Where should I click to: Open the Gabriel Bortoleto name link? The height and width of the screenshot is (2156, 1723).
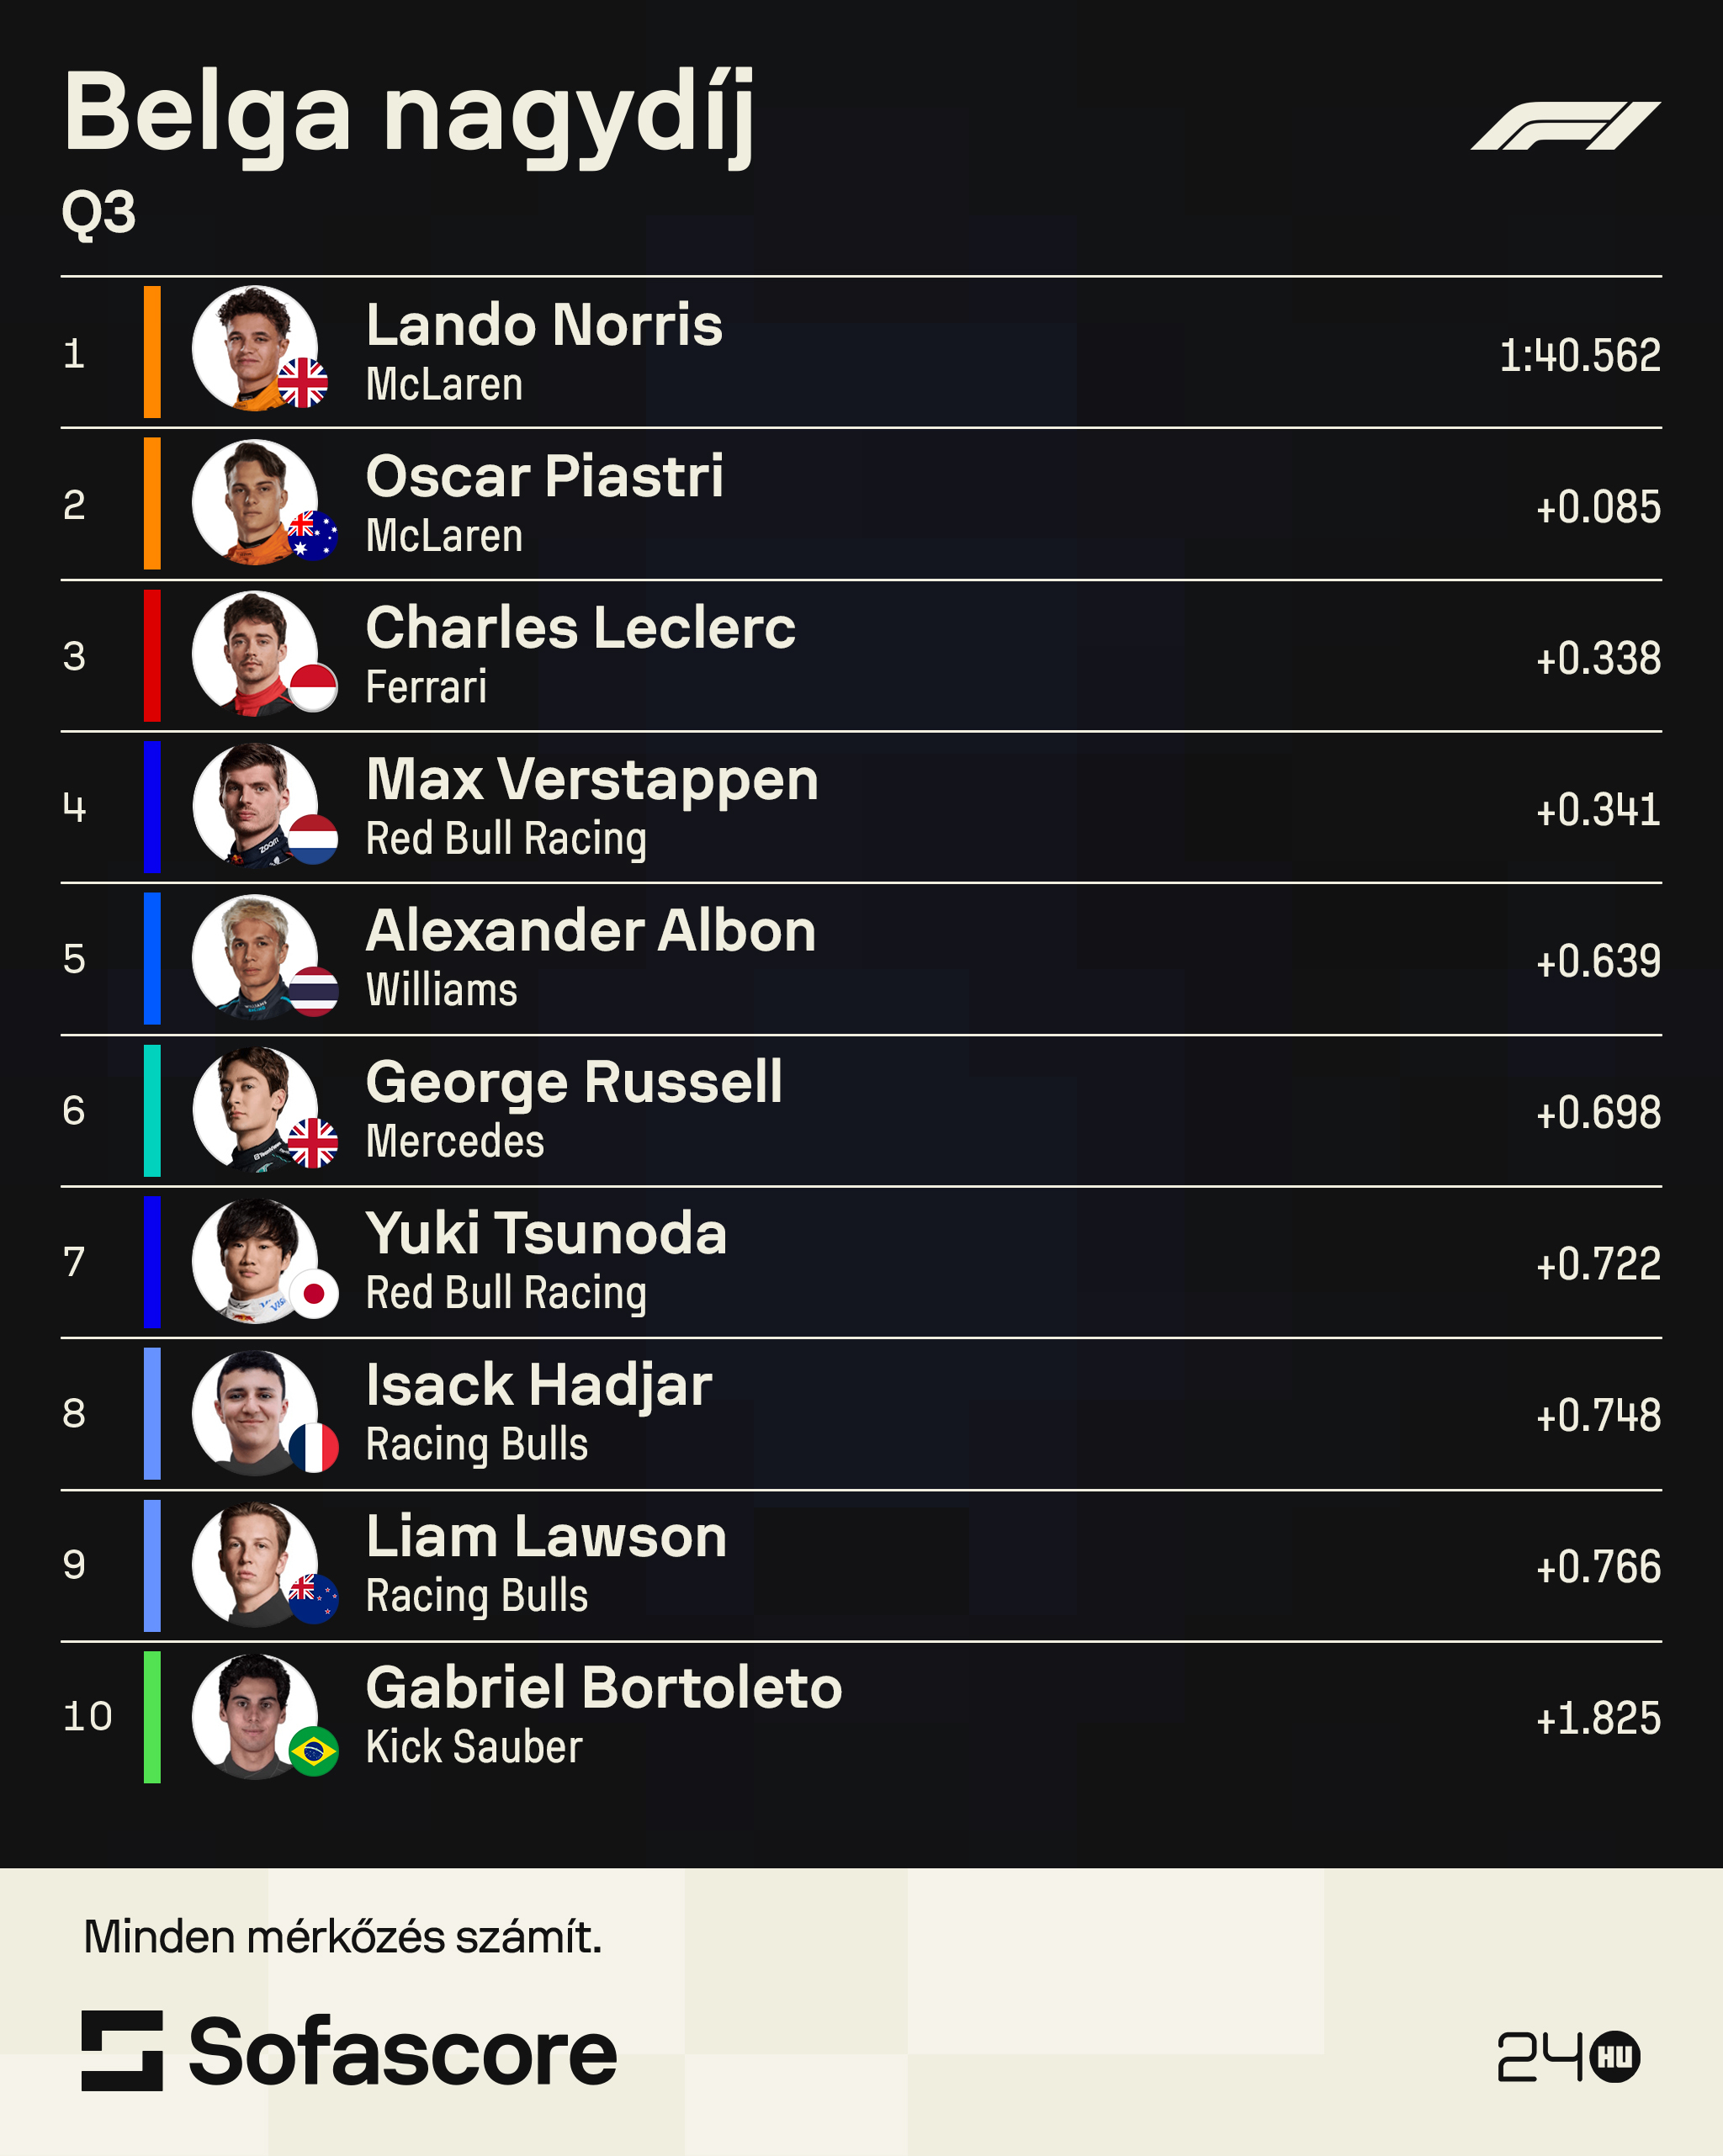[604, 1688]
